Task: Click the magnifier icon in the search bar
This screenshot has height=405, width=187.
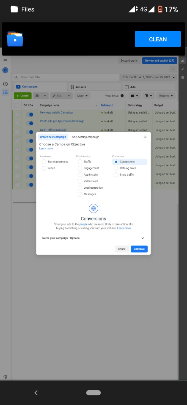Action: (16, 77)
